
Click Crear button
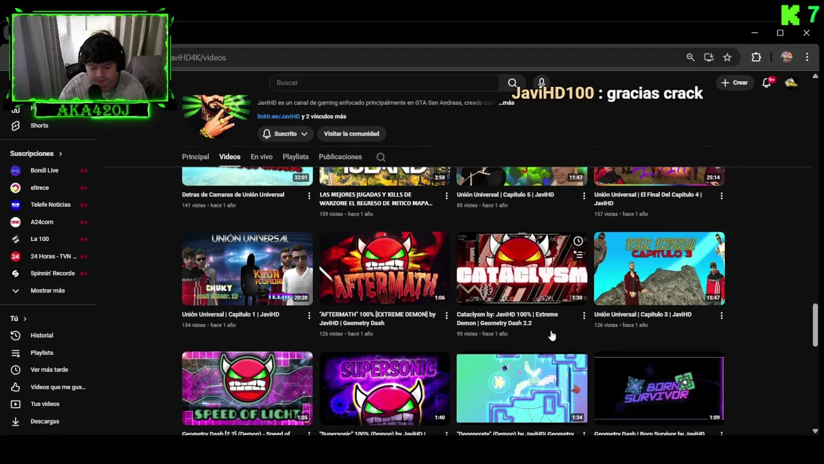point(735,82)
